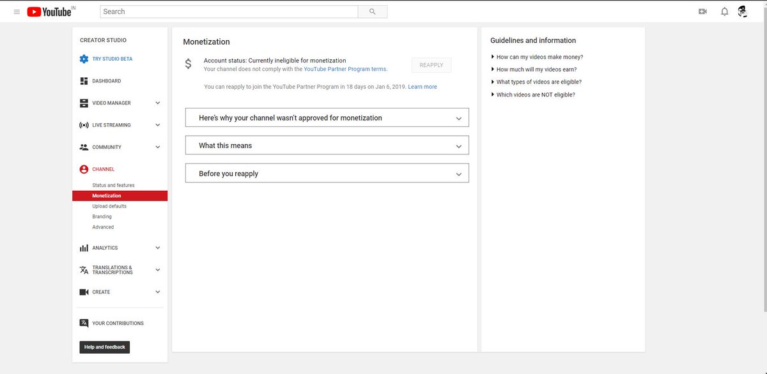767x374 pixels.
Task: Click the Live Streaming broadcast icon
Action: (84, 125)
